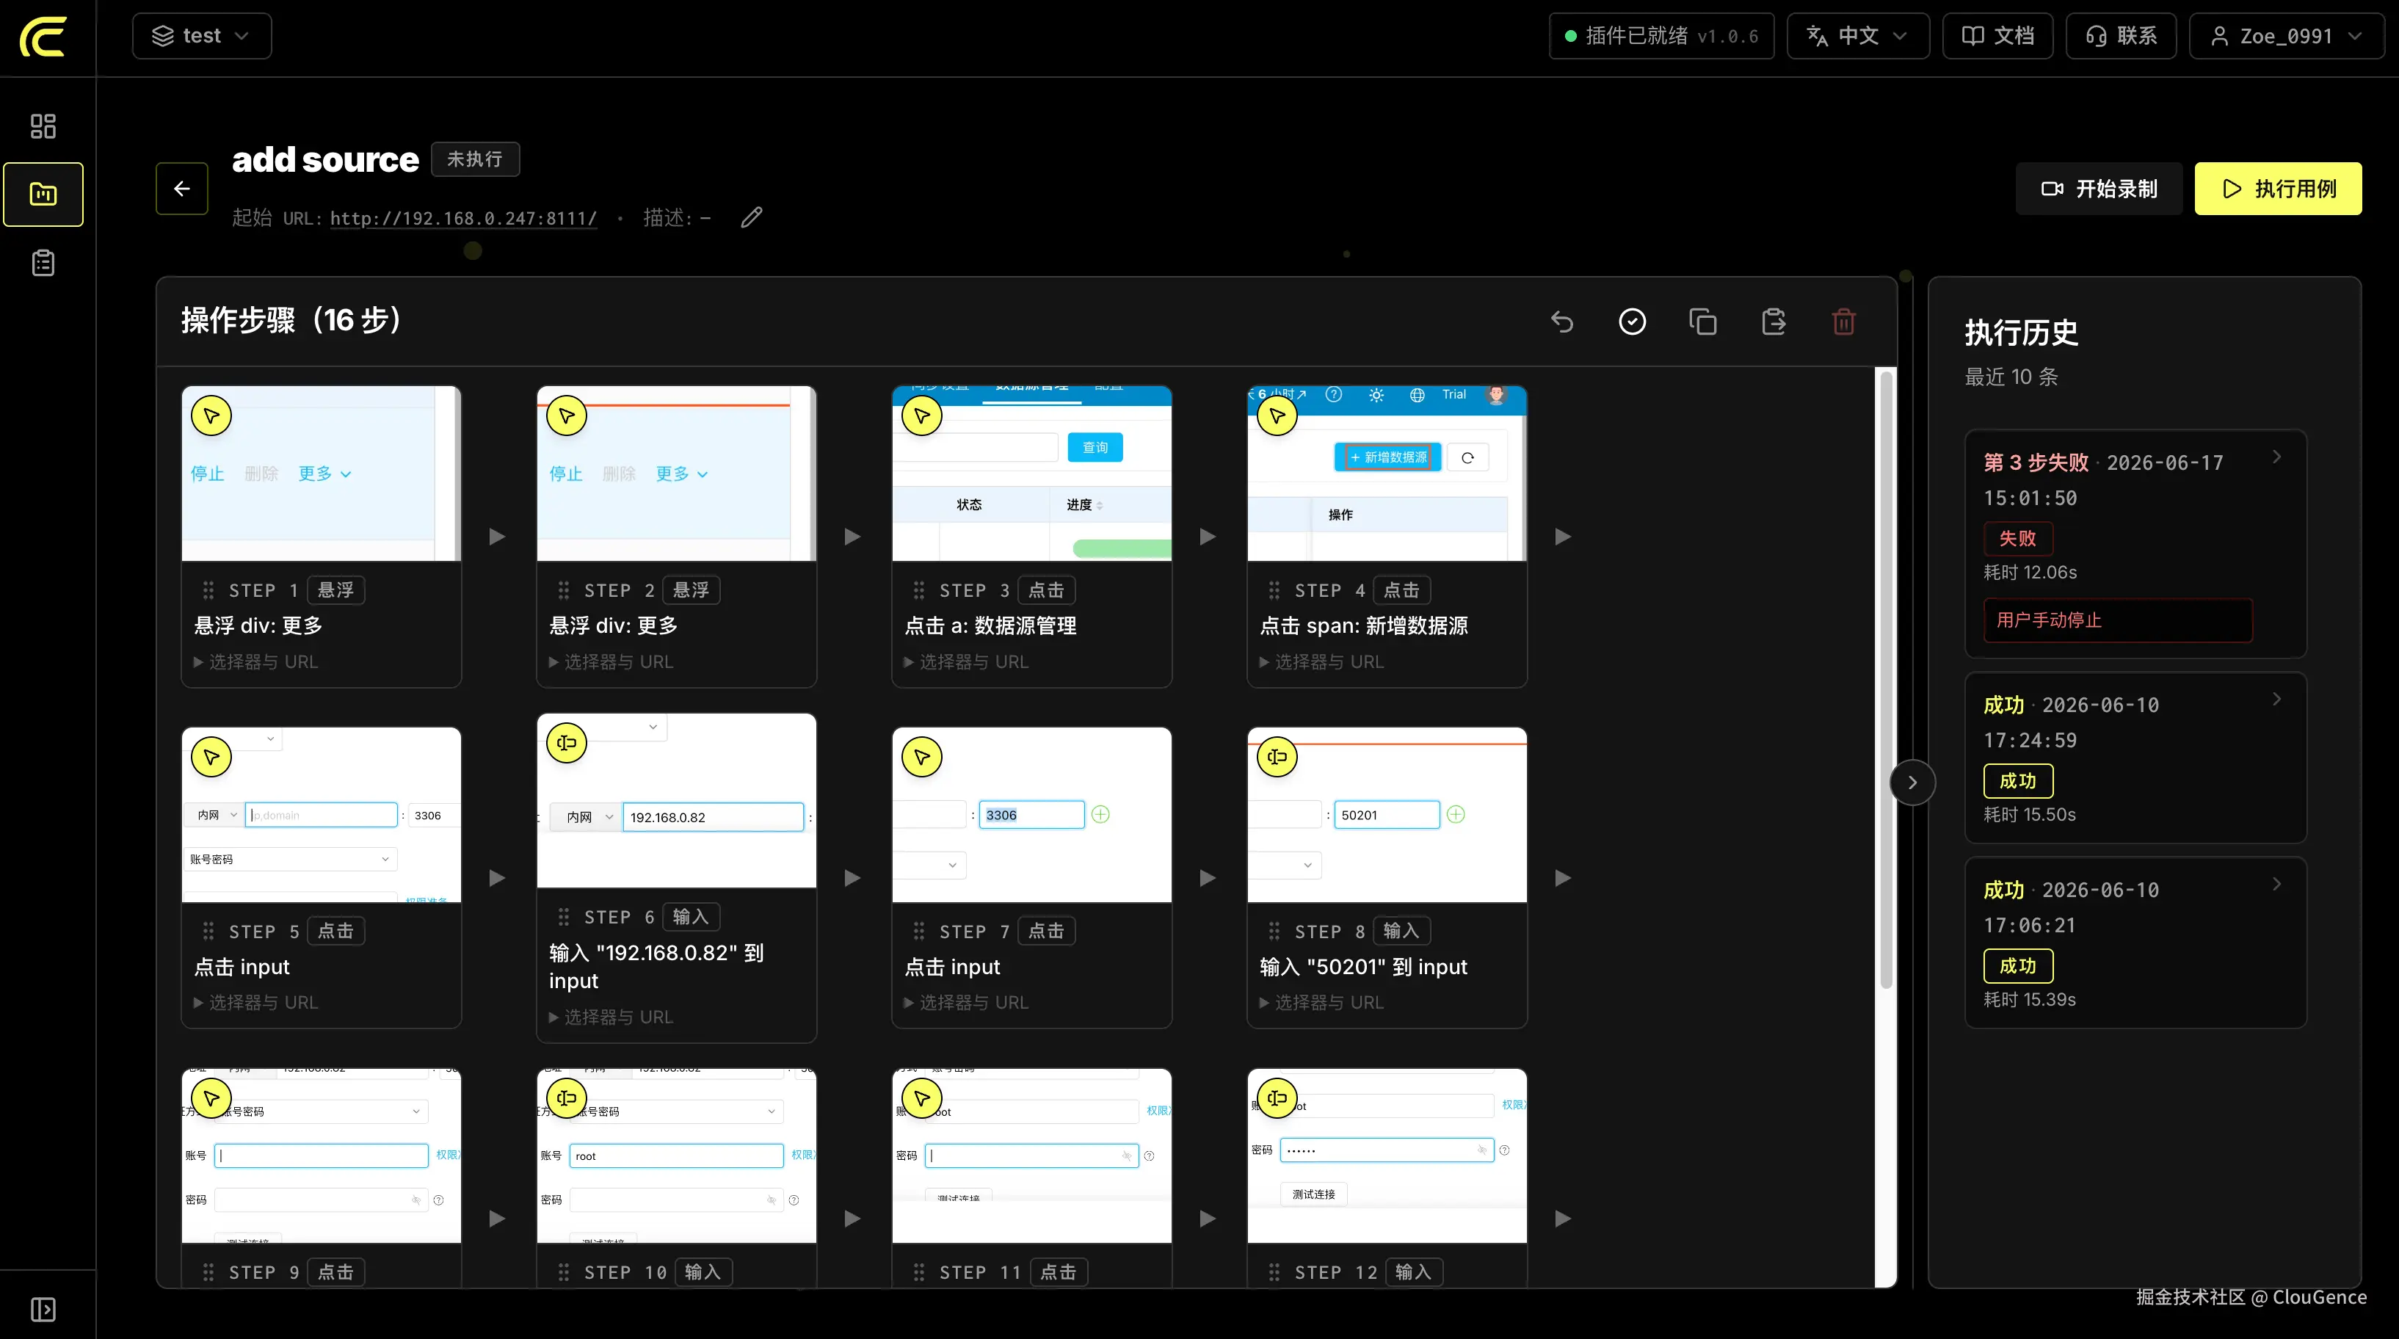Open STEP 12 password thumbnail
The image size is (2399, 1339).
pyautogui.click(x=1387, y=1155)
